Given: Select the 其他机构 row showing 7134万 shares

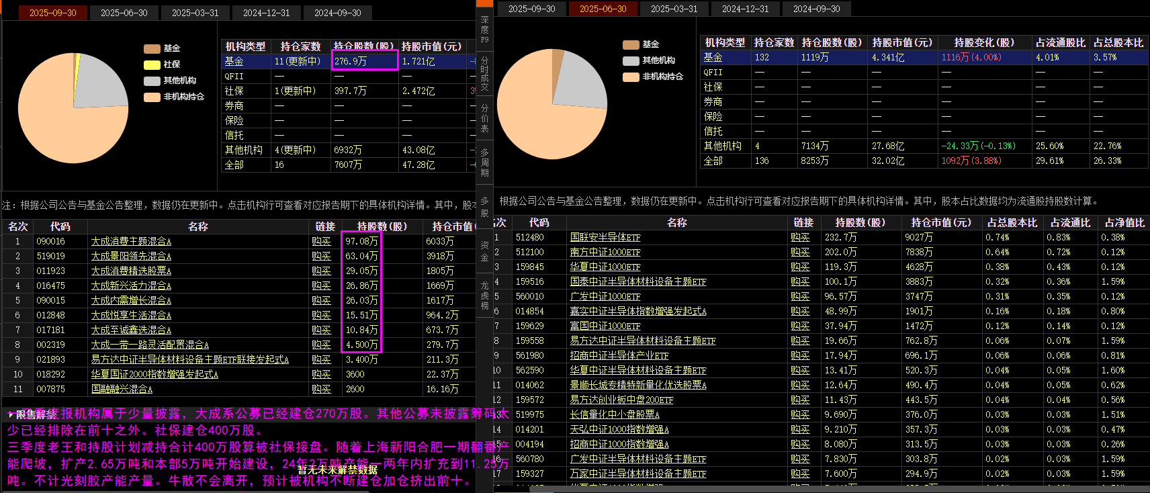Looking at the screenshot, I should click(x=924, y=146).
